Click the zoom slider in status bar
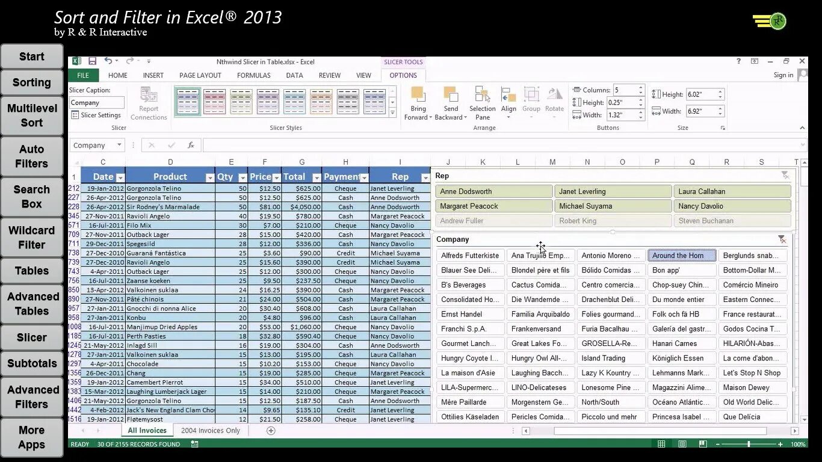Image resolution: width=822 pixels, height=462 pixels. tap(749, 444)
